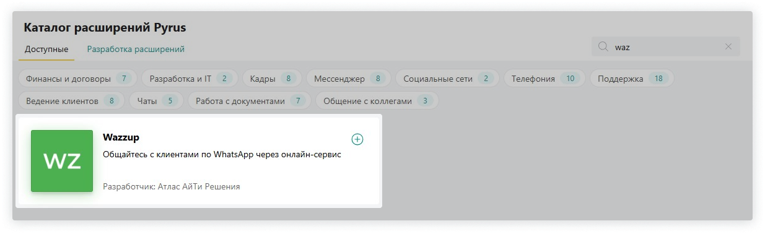Click the plus icon to add Wazzup

tap(357, 139)
